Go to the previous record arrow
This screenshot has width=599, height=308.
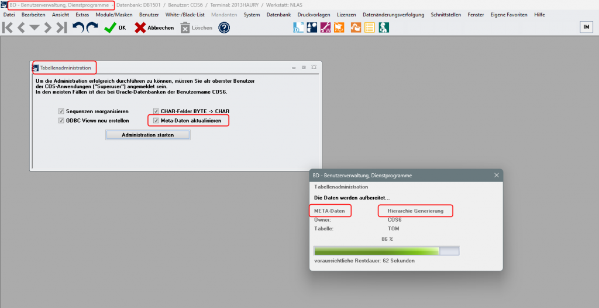(22, 27)
